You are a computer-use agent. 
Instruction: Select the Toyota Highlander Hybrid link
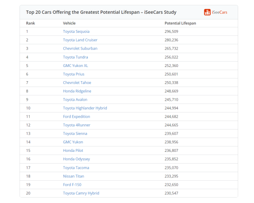(x=85, y=108)
